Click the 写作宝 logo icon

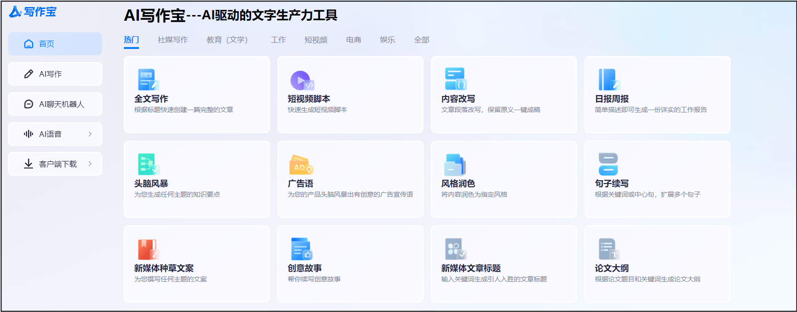pos(15,12)
